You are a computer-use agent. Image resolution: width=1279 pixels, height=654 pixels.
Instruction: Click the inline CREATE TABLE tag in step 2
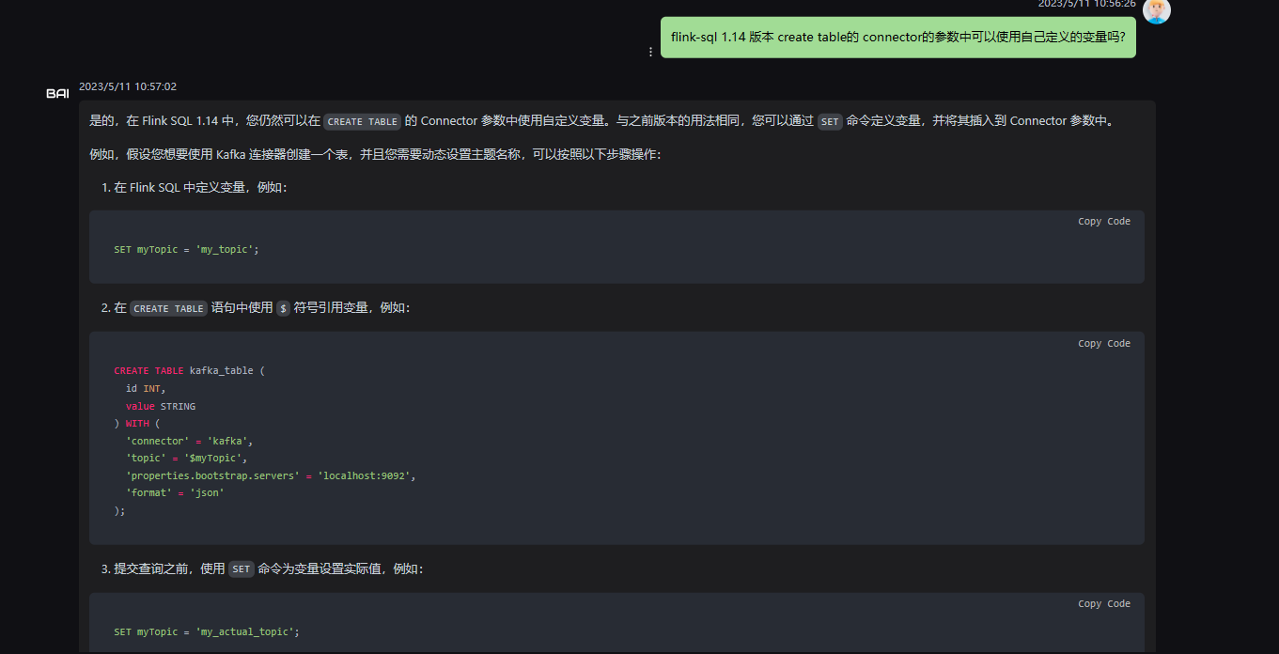(x=169, y=308)
